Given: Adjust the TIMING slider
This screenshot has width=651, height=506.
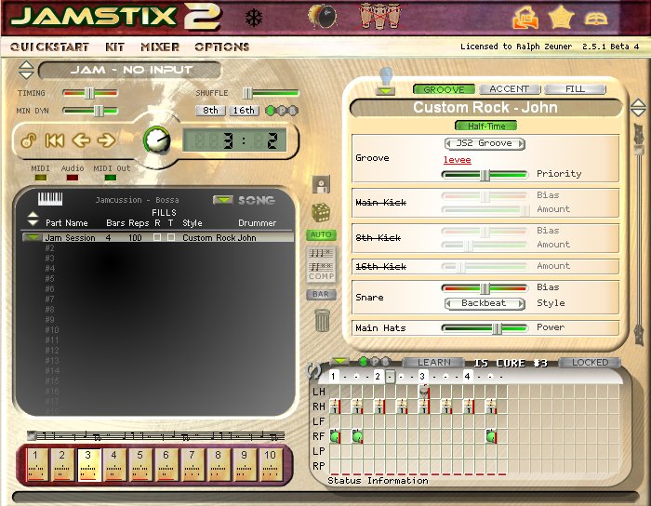Looking at the screenshot, I should coord(90,93).
